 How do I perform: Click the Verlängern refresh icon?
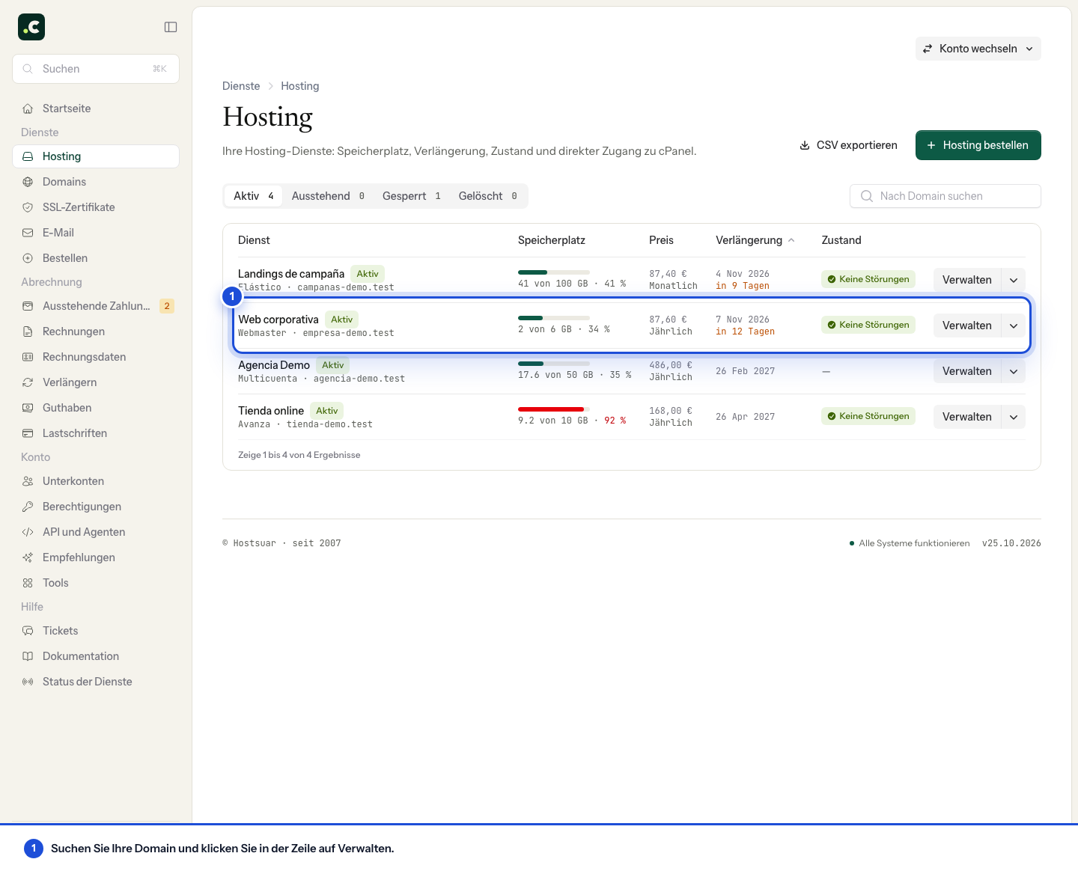click(28, 382)
